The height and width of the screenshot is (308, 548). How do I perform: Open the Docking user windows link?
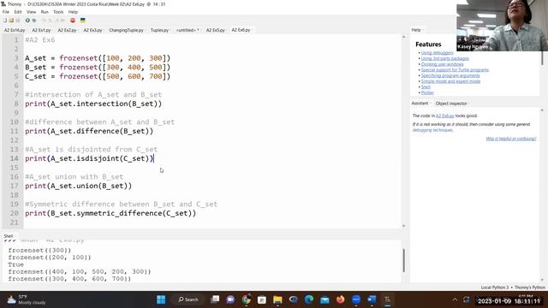[442, 64]
